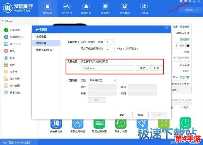Viewport: 203px width, 145px height.
Task: Open 文件管理 sidebar icon
Action: [x=6, y=85]
